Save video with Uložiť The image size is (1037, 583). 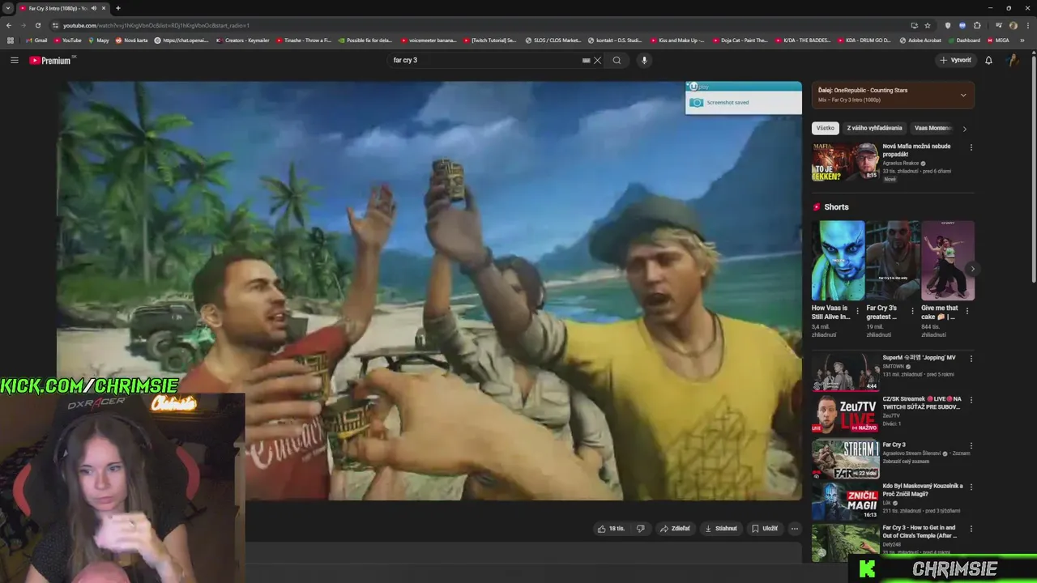point(764,529)
